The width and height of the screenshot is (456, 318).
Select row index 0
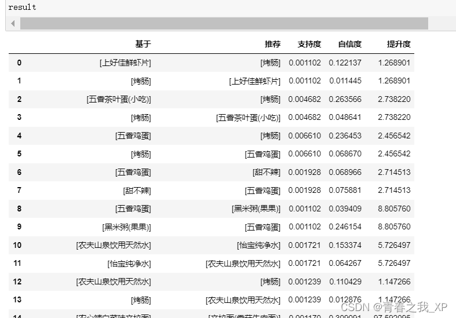coord(19,63)
